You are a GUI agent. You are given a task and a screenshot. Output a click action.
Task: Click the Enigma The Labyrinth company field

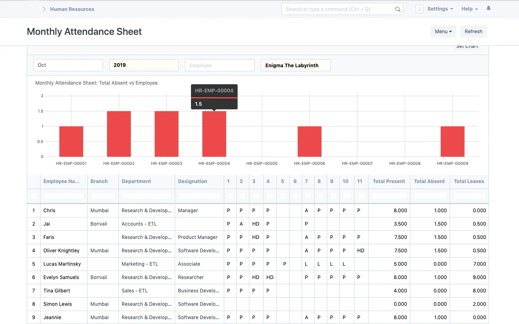295,65
